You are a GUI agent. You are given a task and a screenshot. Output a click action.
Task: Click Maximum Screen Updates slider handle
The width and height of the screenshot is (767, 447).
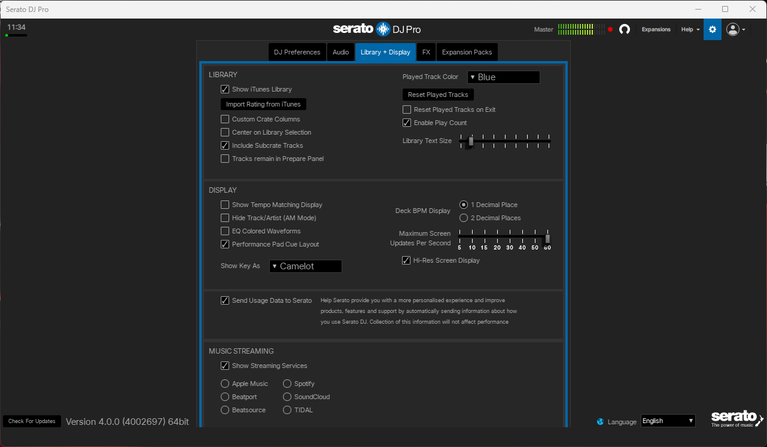pyautogui.click(x=547, y=238)
